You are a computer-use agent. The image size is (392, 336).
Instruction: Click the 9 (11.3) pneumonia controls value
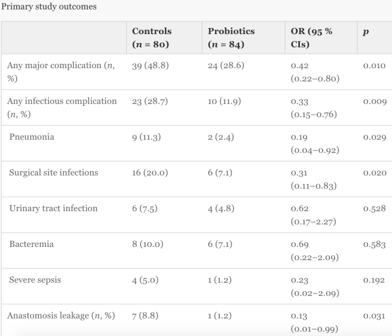pos(147,137)
